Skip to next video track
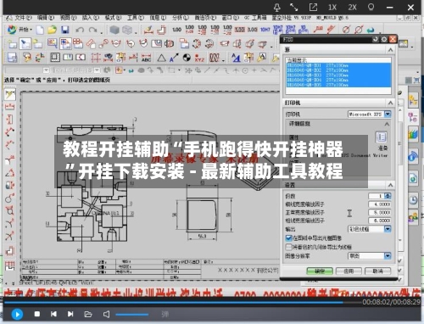The height and width of the screenshot is (324, 424). point(70,314)
